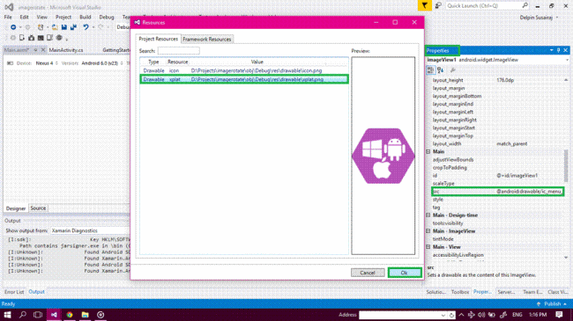Open the Project menu
Image resolution: width=573 pixels, height=321 pixels.
pyautogui.click(x=63, y=17)
